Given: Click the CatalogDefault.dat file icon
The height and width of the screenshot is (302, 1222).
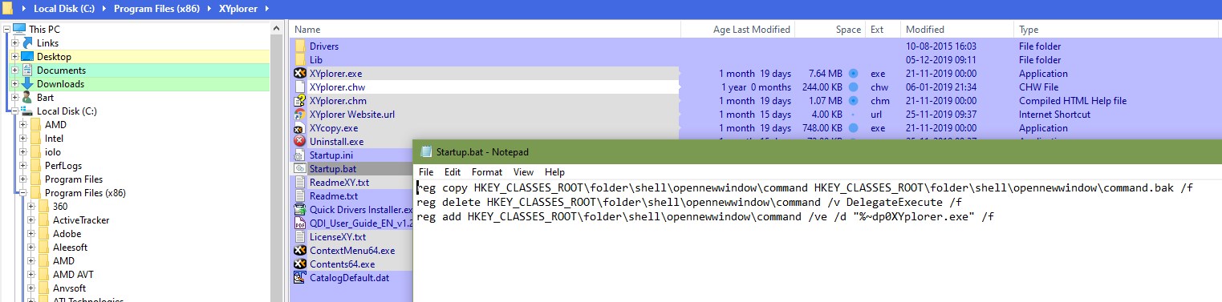Looking at the screenshot, I should 300,278.
